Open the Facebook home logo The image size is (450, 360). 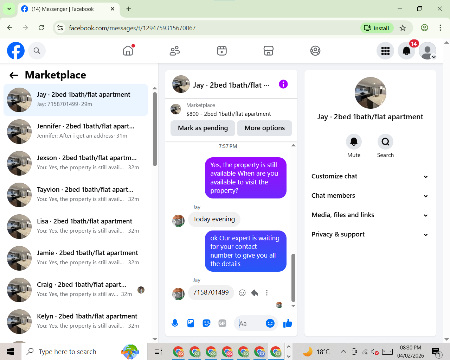[x=16, y=51]
